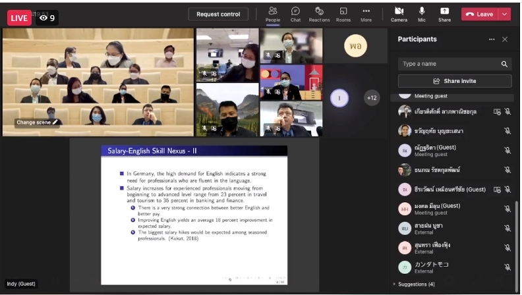This screenshot has width=522, height=295.
Task: Select video tile with colorful shapes background
Action: (291, 82)
